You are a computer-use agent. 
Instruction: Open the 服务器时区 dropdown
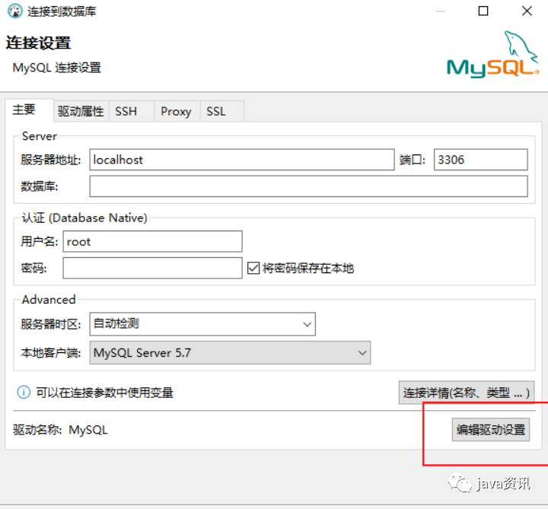(x=202, y=324)
